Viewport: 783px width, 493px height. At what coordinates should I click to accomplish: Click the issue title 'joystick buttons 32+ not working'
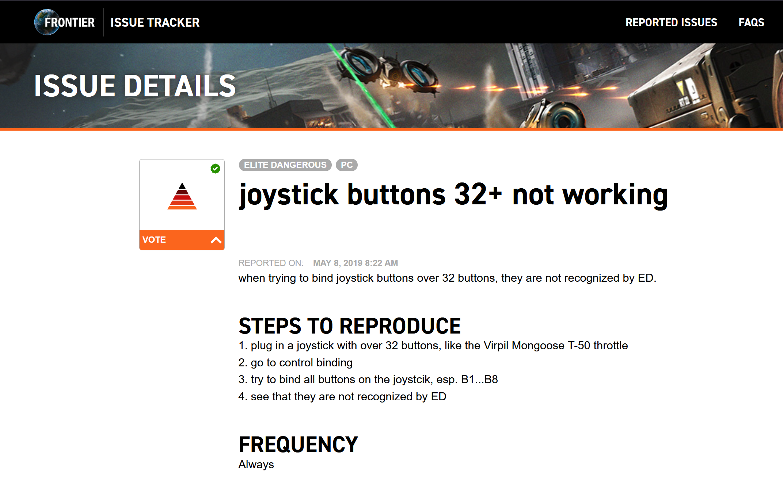pyautogui.click(x=453, y=195)
